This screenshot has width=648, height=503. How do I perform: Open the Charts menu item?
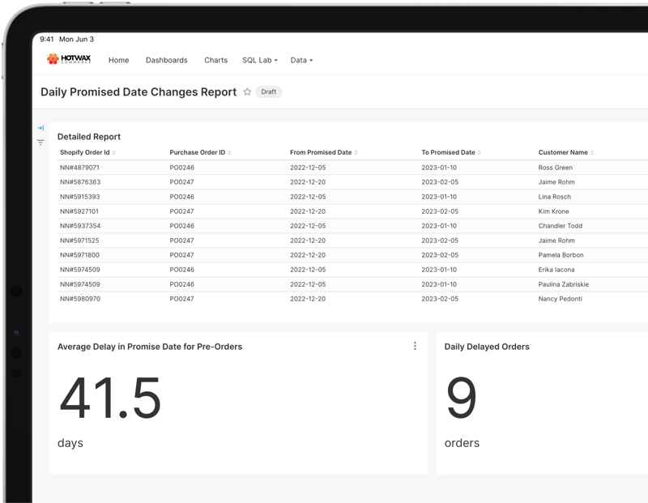[215, 60]
